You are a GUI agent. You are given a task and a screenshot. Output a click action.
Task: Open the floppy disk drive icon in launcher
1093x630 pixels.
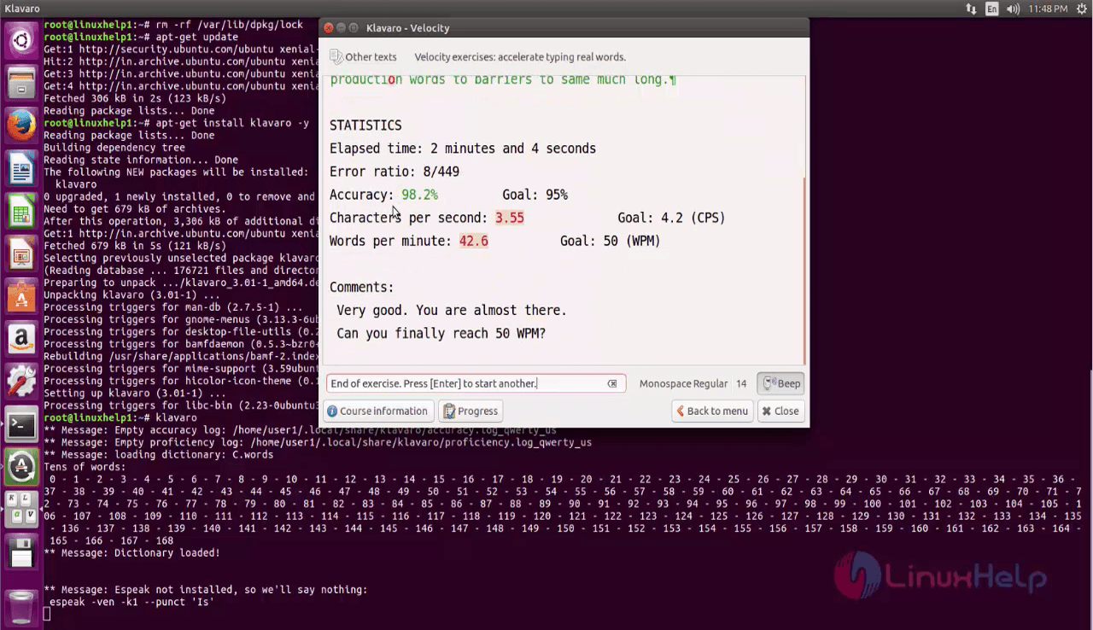(21, 552)
